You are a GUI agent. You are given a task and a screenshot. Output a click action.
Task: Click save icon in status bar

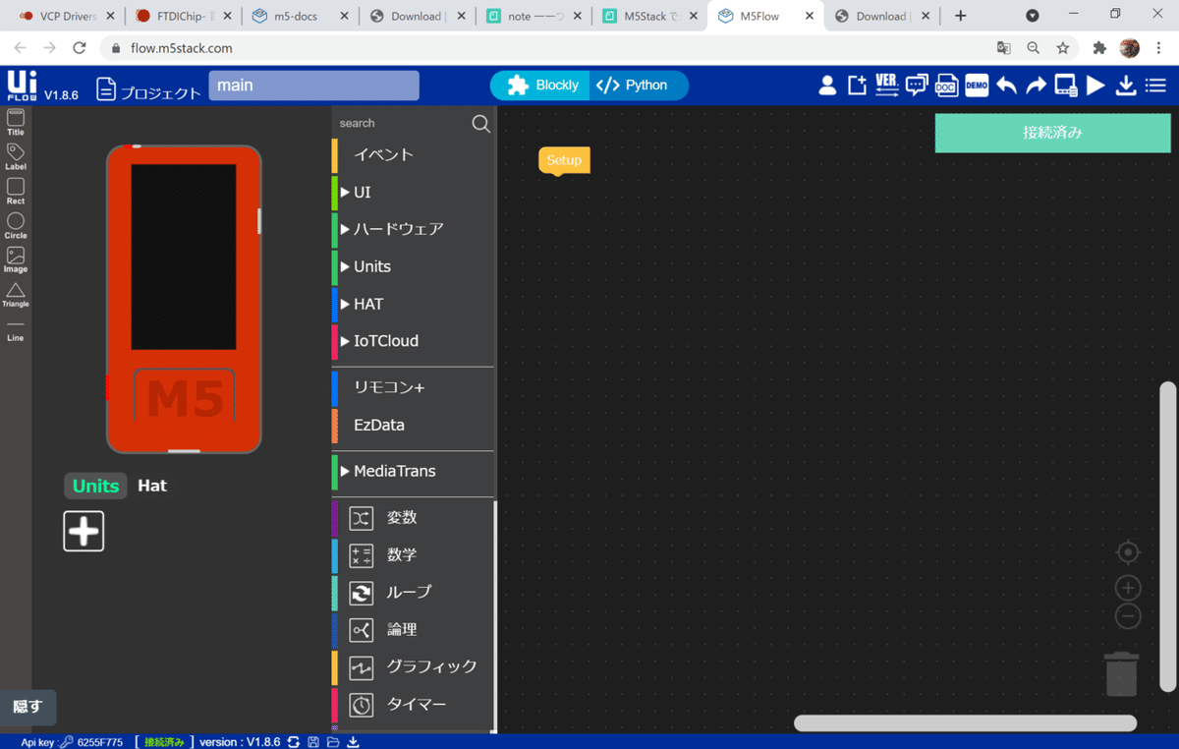(312, 742)
